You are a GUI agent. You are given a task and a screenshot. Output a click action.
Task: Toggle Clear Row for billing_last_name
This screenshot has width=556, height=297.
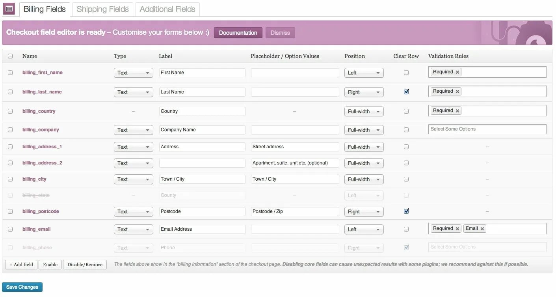click(x=406, y=92)
